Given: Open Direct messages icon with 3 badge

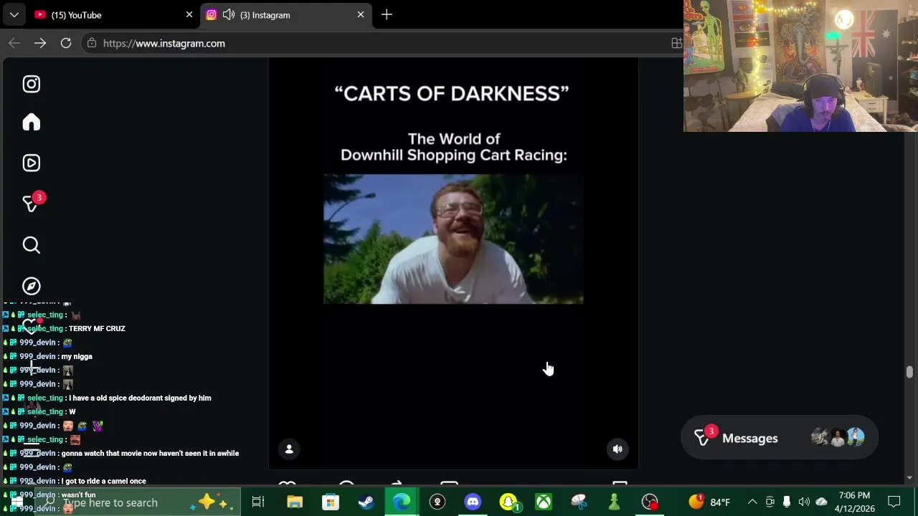Looking at the screenshot, I should [x=32, y=204].
